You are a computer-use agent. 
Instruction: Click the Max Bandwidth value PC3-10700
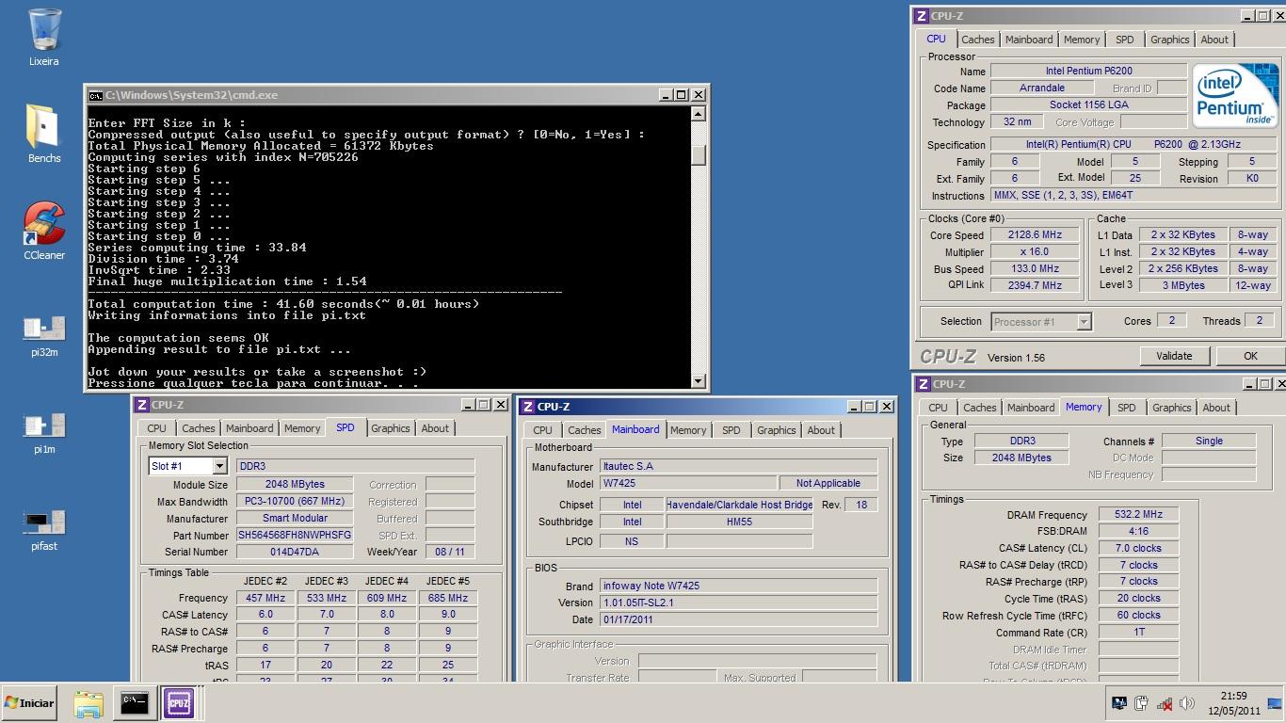pos(295,502)
